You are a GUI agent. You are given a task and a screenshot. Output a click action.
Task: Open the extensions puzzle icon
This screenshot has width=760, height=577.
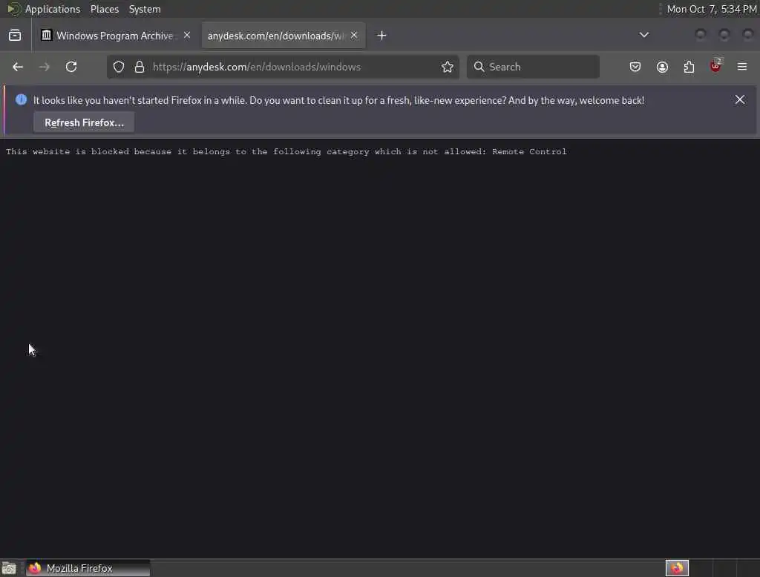click(689, 67)
